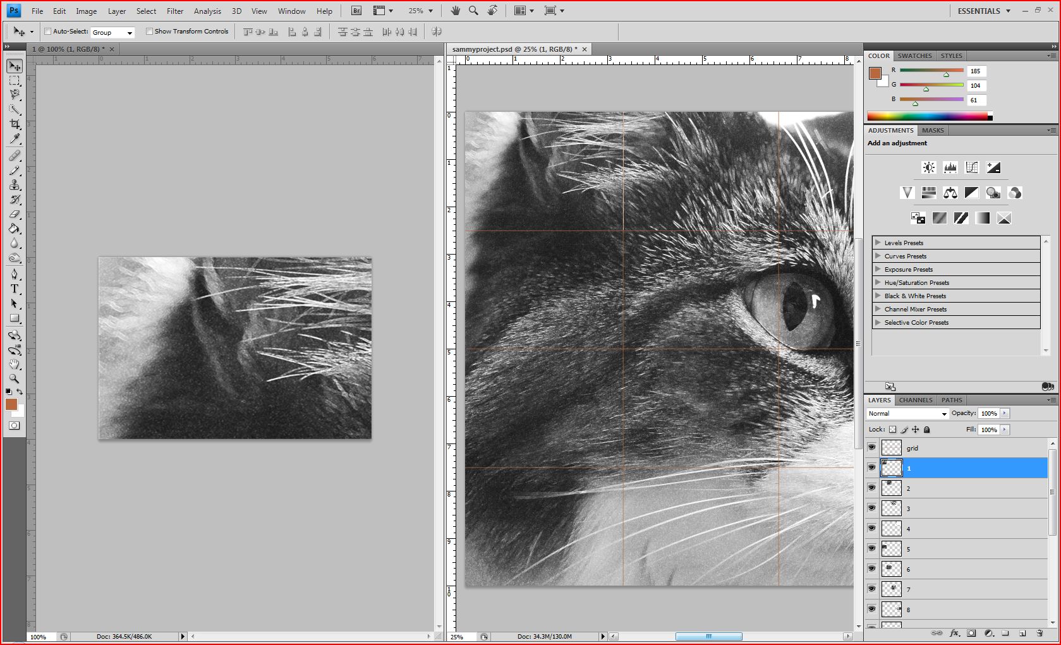Select the Eraser tool

[x=15, y=214]
